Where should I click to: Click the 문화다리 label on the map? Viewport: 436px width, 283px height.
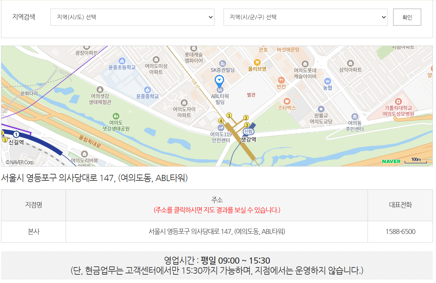[29, 93]
